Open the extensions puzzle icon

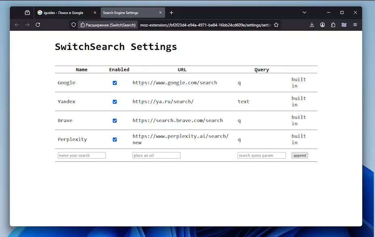pyautogui.click(x=333, y=25)
